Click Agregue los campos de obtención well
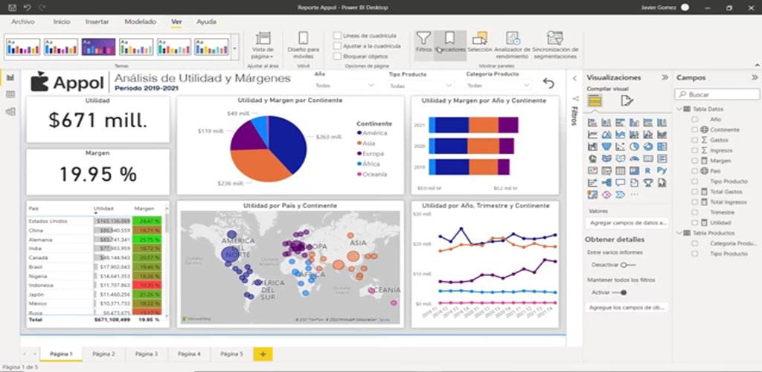 coord(627,307)
